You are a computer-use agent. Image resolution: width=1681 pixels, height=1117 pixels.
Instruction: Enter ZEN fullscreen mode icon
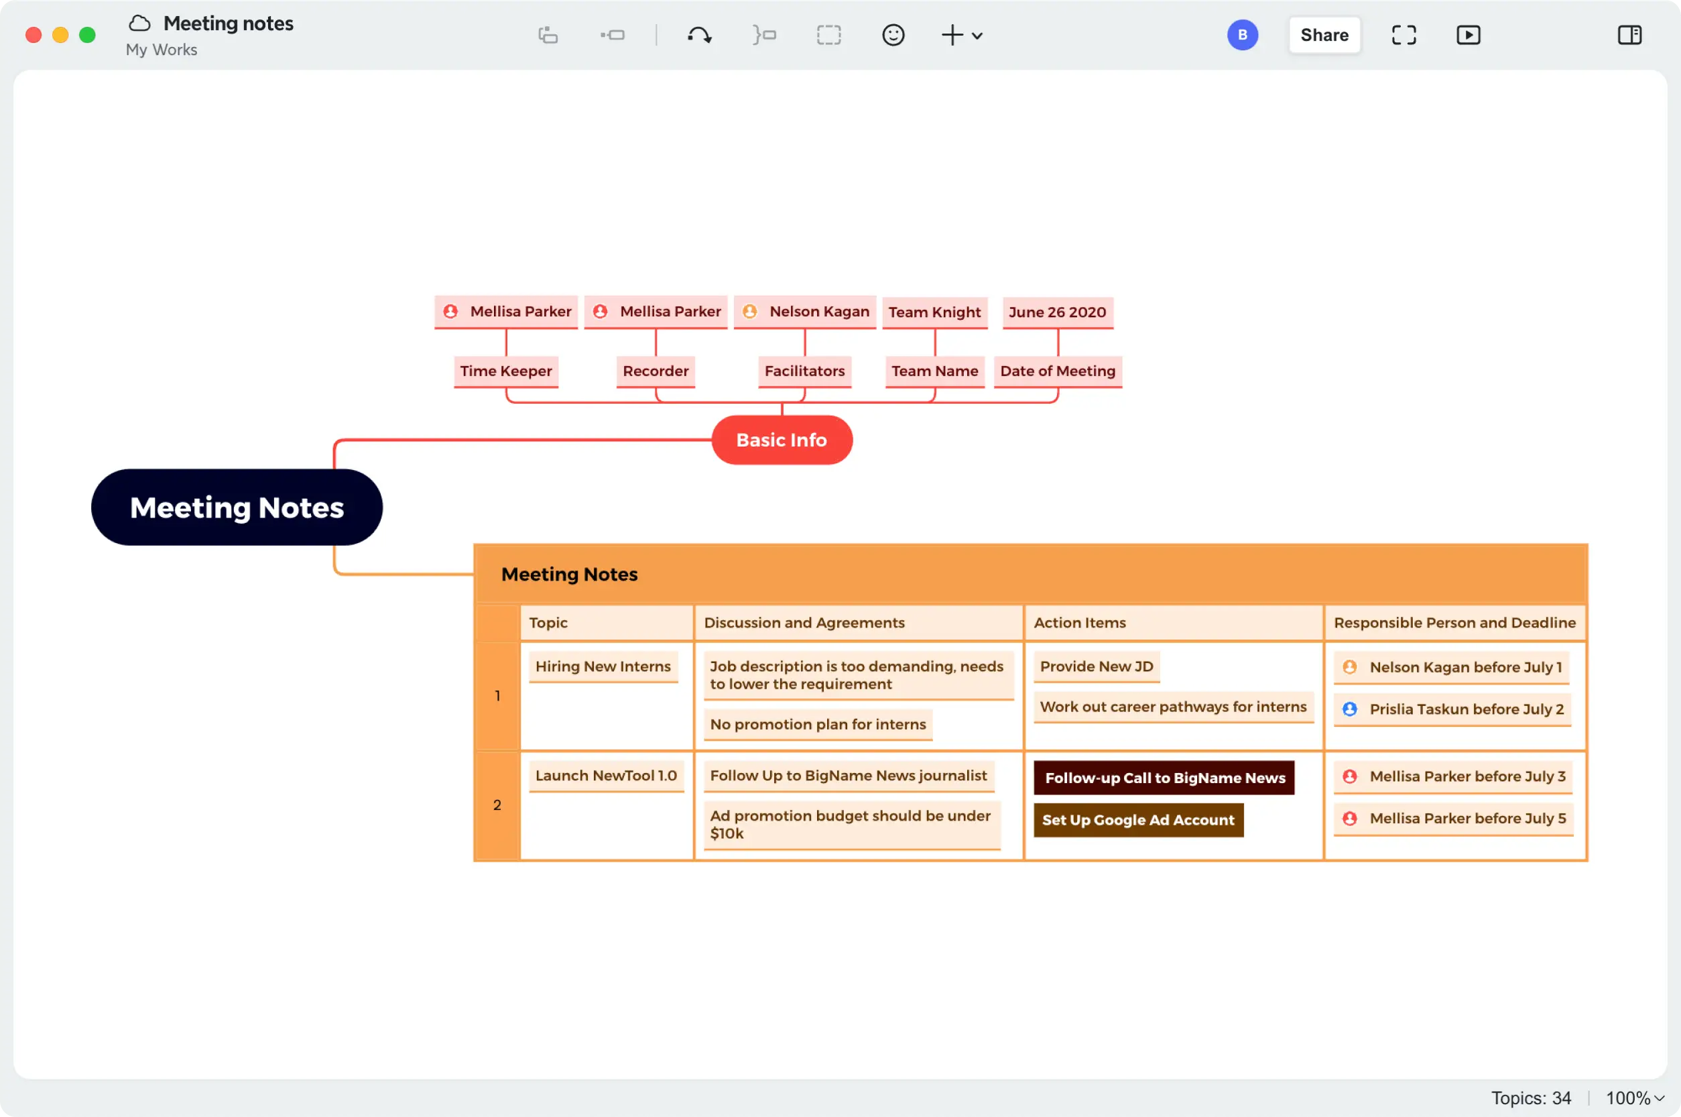(x=1404, y=35)
